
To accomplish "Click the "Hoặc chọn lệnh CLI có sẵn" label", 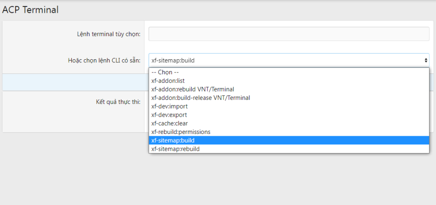I will 104,60.
